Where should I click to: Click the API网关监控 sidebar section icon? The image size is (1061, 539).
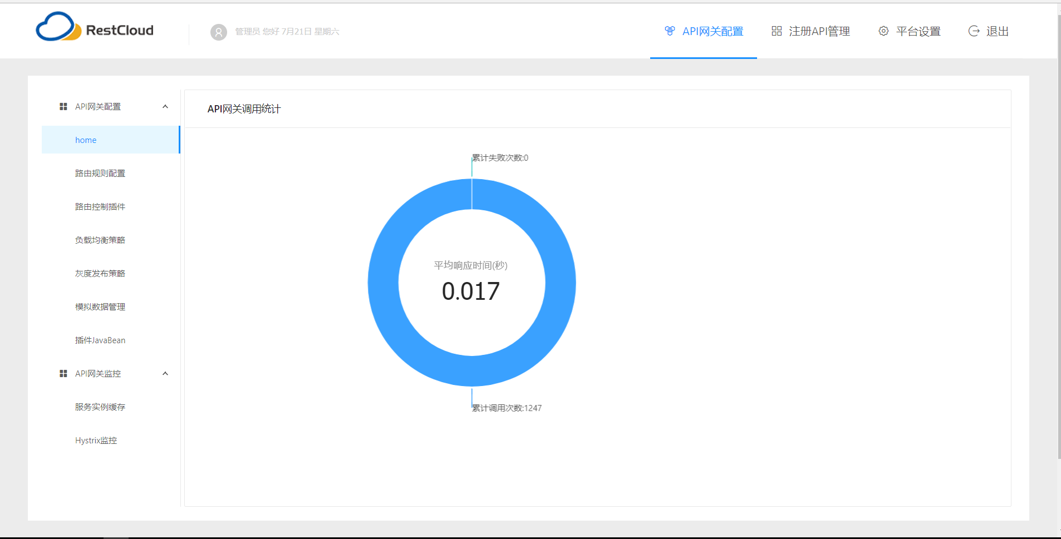[x=63, y=373]
